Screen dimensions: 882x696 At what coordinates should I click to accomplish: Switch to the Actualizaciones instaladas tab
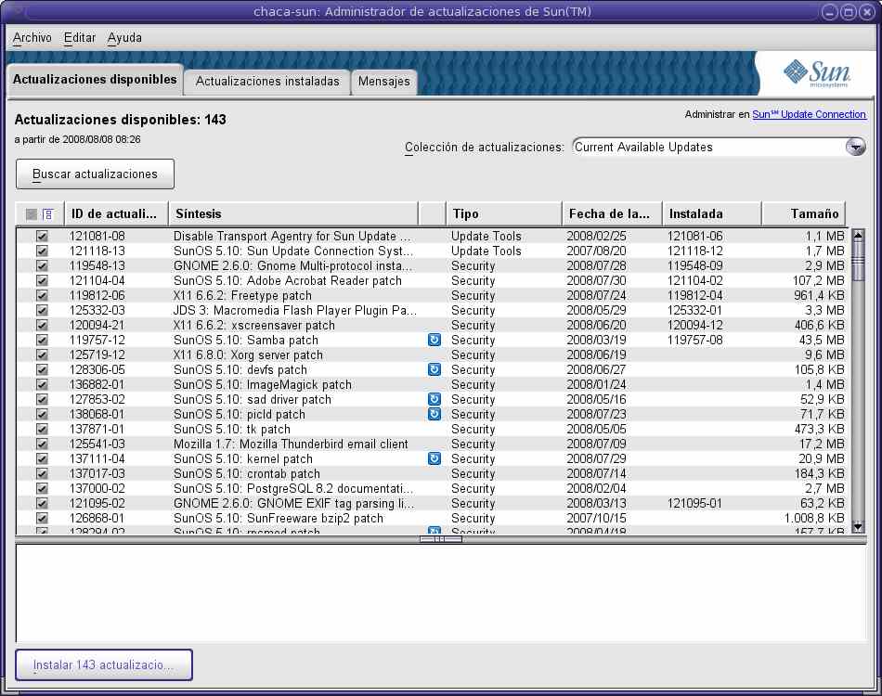pyautogui.click(x=267, y=82)
